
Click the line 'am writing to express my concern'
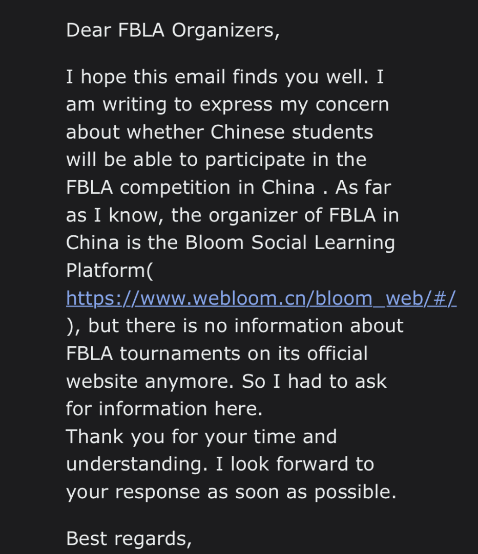point(227,105)
